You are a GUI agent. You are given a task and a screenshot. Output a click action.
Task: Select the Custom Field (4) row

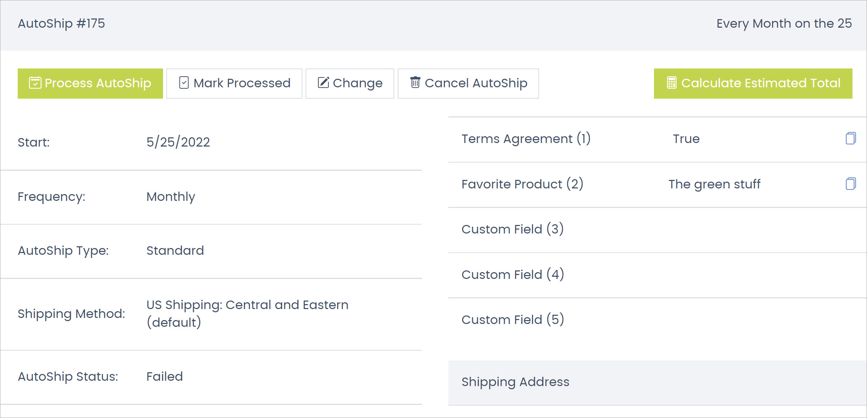coord(513,275)
